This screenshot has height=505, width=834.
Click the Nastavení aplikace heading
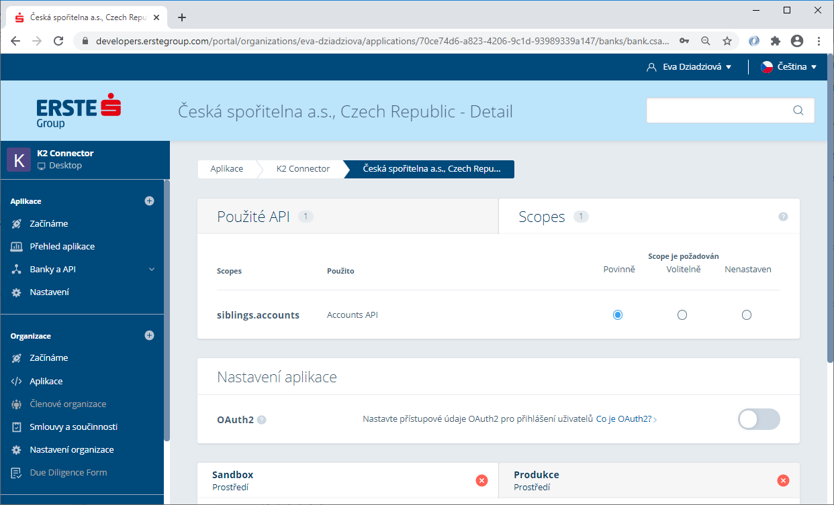[x=277, y=377]
